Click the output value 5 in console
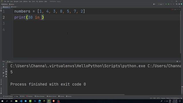Viewport: 183px width, 103px height. (x=11, y=72)
